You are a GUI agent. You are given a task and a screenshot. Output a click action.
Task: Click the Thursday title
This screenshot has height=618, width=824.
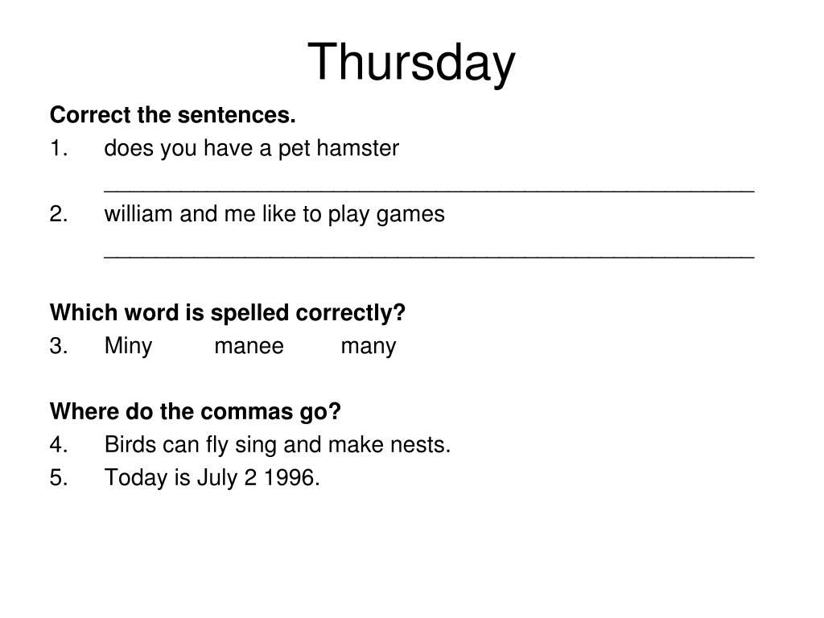point(411,63)
